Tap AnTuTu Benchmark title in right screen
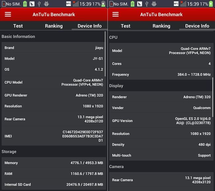Viewport: 215px width, 191px height. click(x=161, y=15)
